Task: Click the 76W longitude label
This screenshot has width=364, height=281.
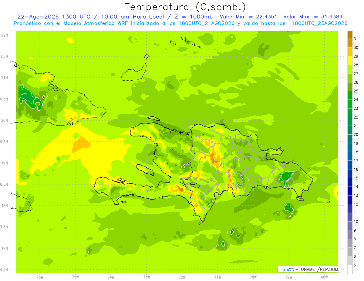Action: point(40,277)
